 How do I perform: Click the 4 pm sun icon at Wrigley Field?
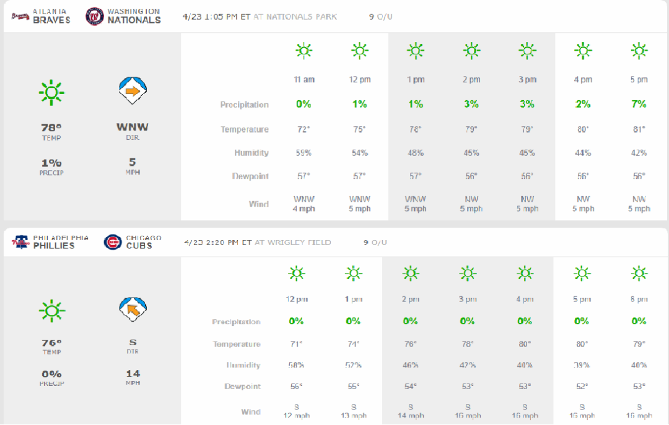(525, 273)
